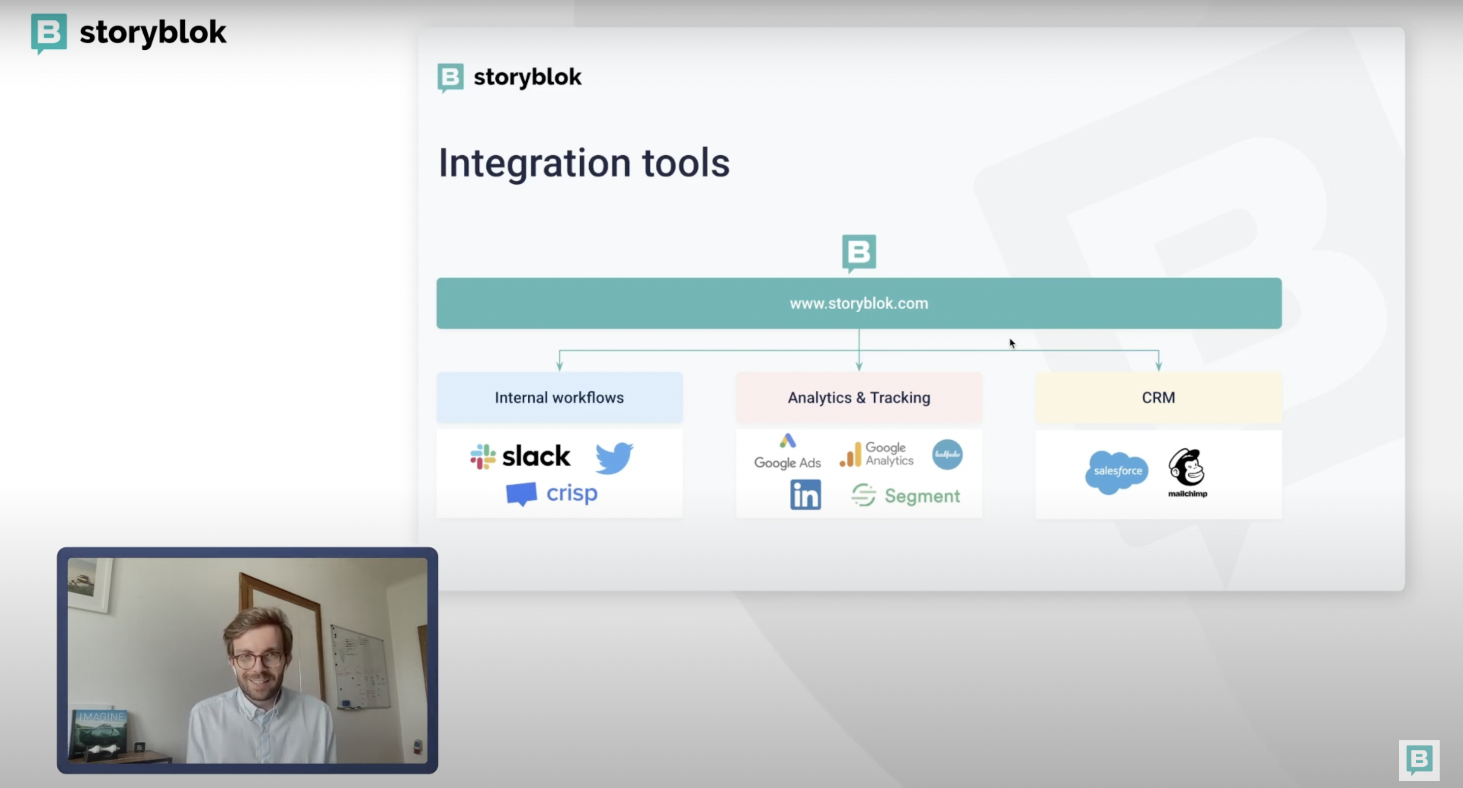Viewport: 1463px width, 788px height.
Task: Click the Google Analytics logo
Action: tap(877, 455)
